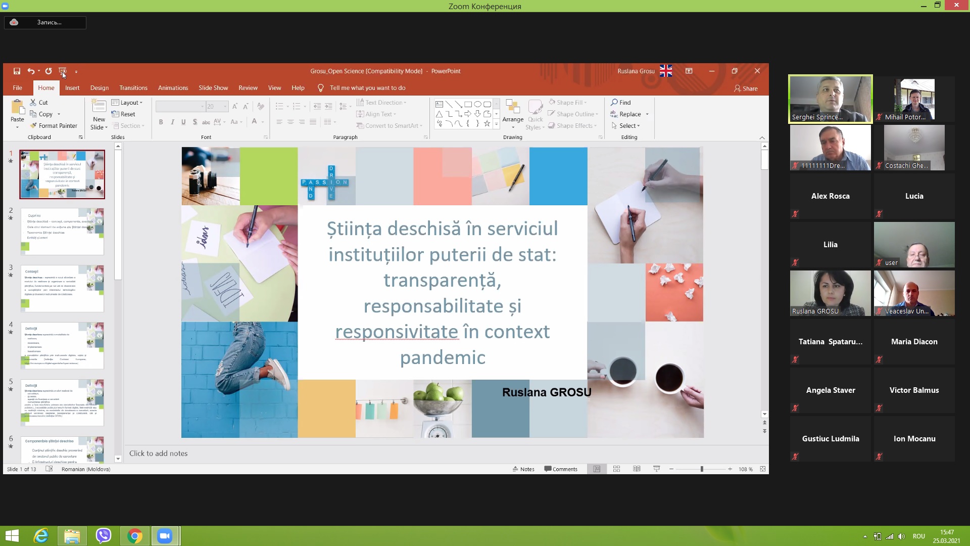Viewport: 970px width, 546px height.
Task: Open Internet Explorer from taskbar
Action: (x=41, y=536)
